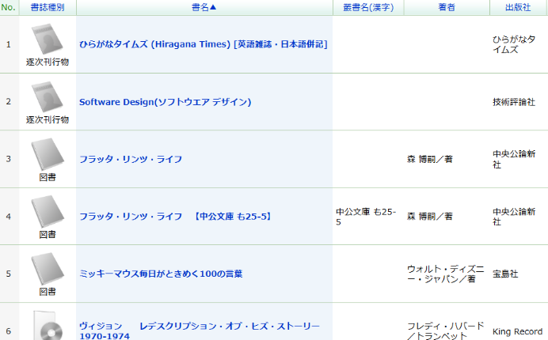Sort by 出版社 column header
Viewport: 548px width, 340px height.
[x=518, y=7]
